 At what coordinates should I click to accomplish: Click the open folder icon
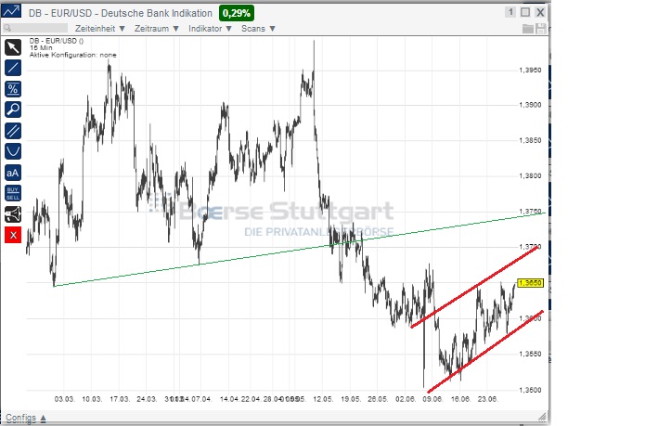[x=528, y=29]
